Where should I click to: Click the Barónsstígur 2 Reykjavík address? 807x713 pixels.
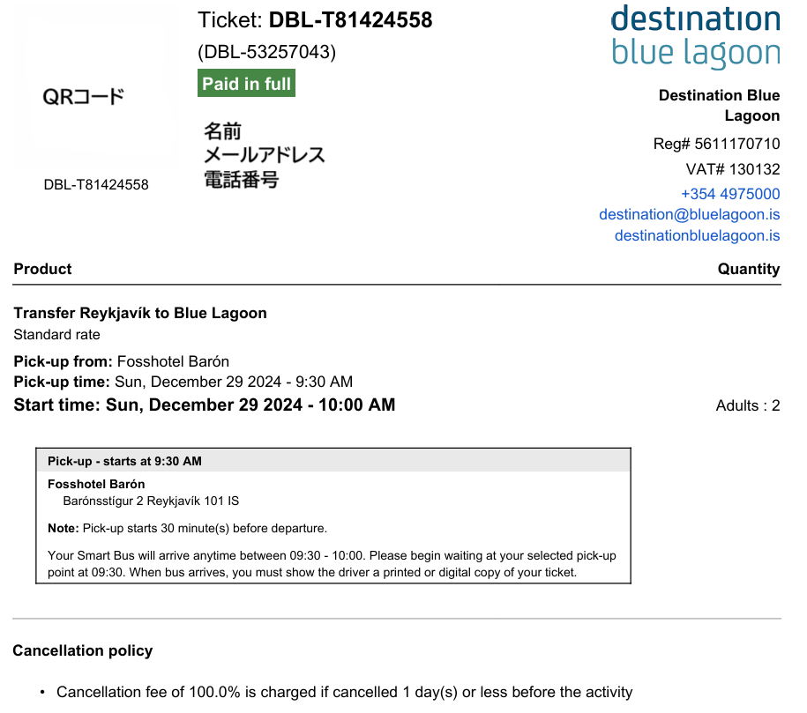pos(151,501)
